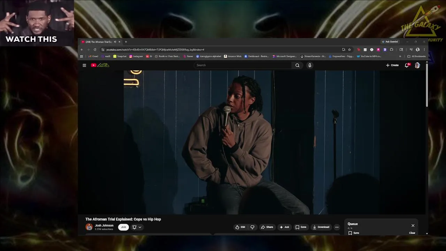
Task: Bookmark this page with star icon
Action: (x=349, y=50)
